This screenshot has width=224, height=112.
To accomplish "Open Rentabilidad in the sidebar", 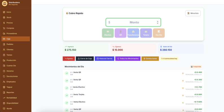I will pyautogui.click(x=12, y=98).
